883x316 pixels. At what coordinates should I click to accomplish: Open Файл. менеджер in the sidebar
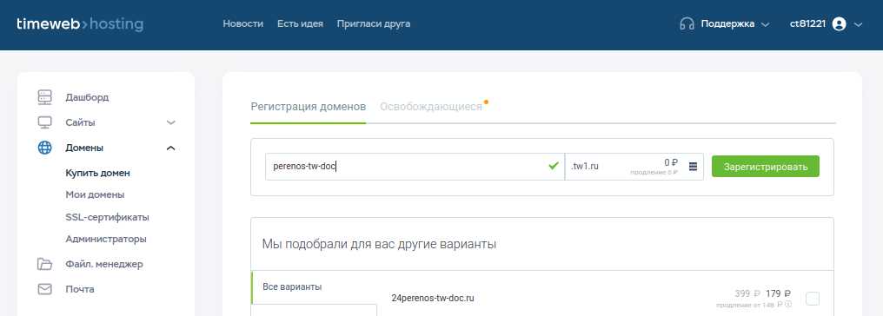coord(104,264)
